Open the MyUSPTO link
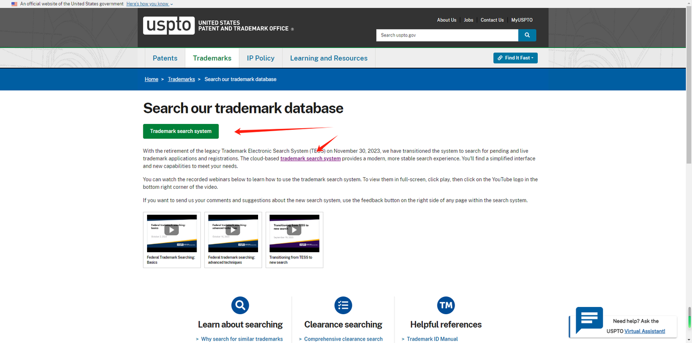692x343 pixels. [522, 20]
